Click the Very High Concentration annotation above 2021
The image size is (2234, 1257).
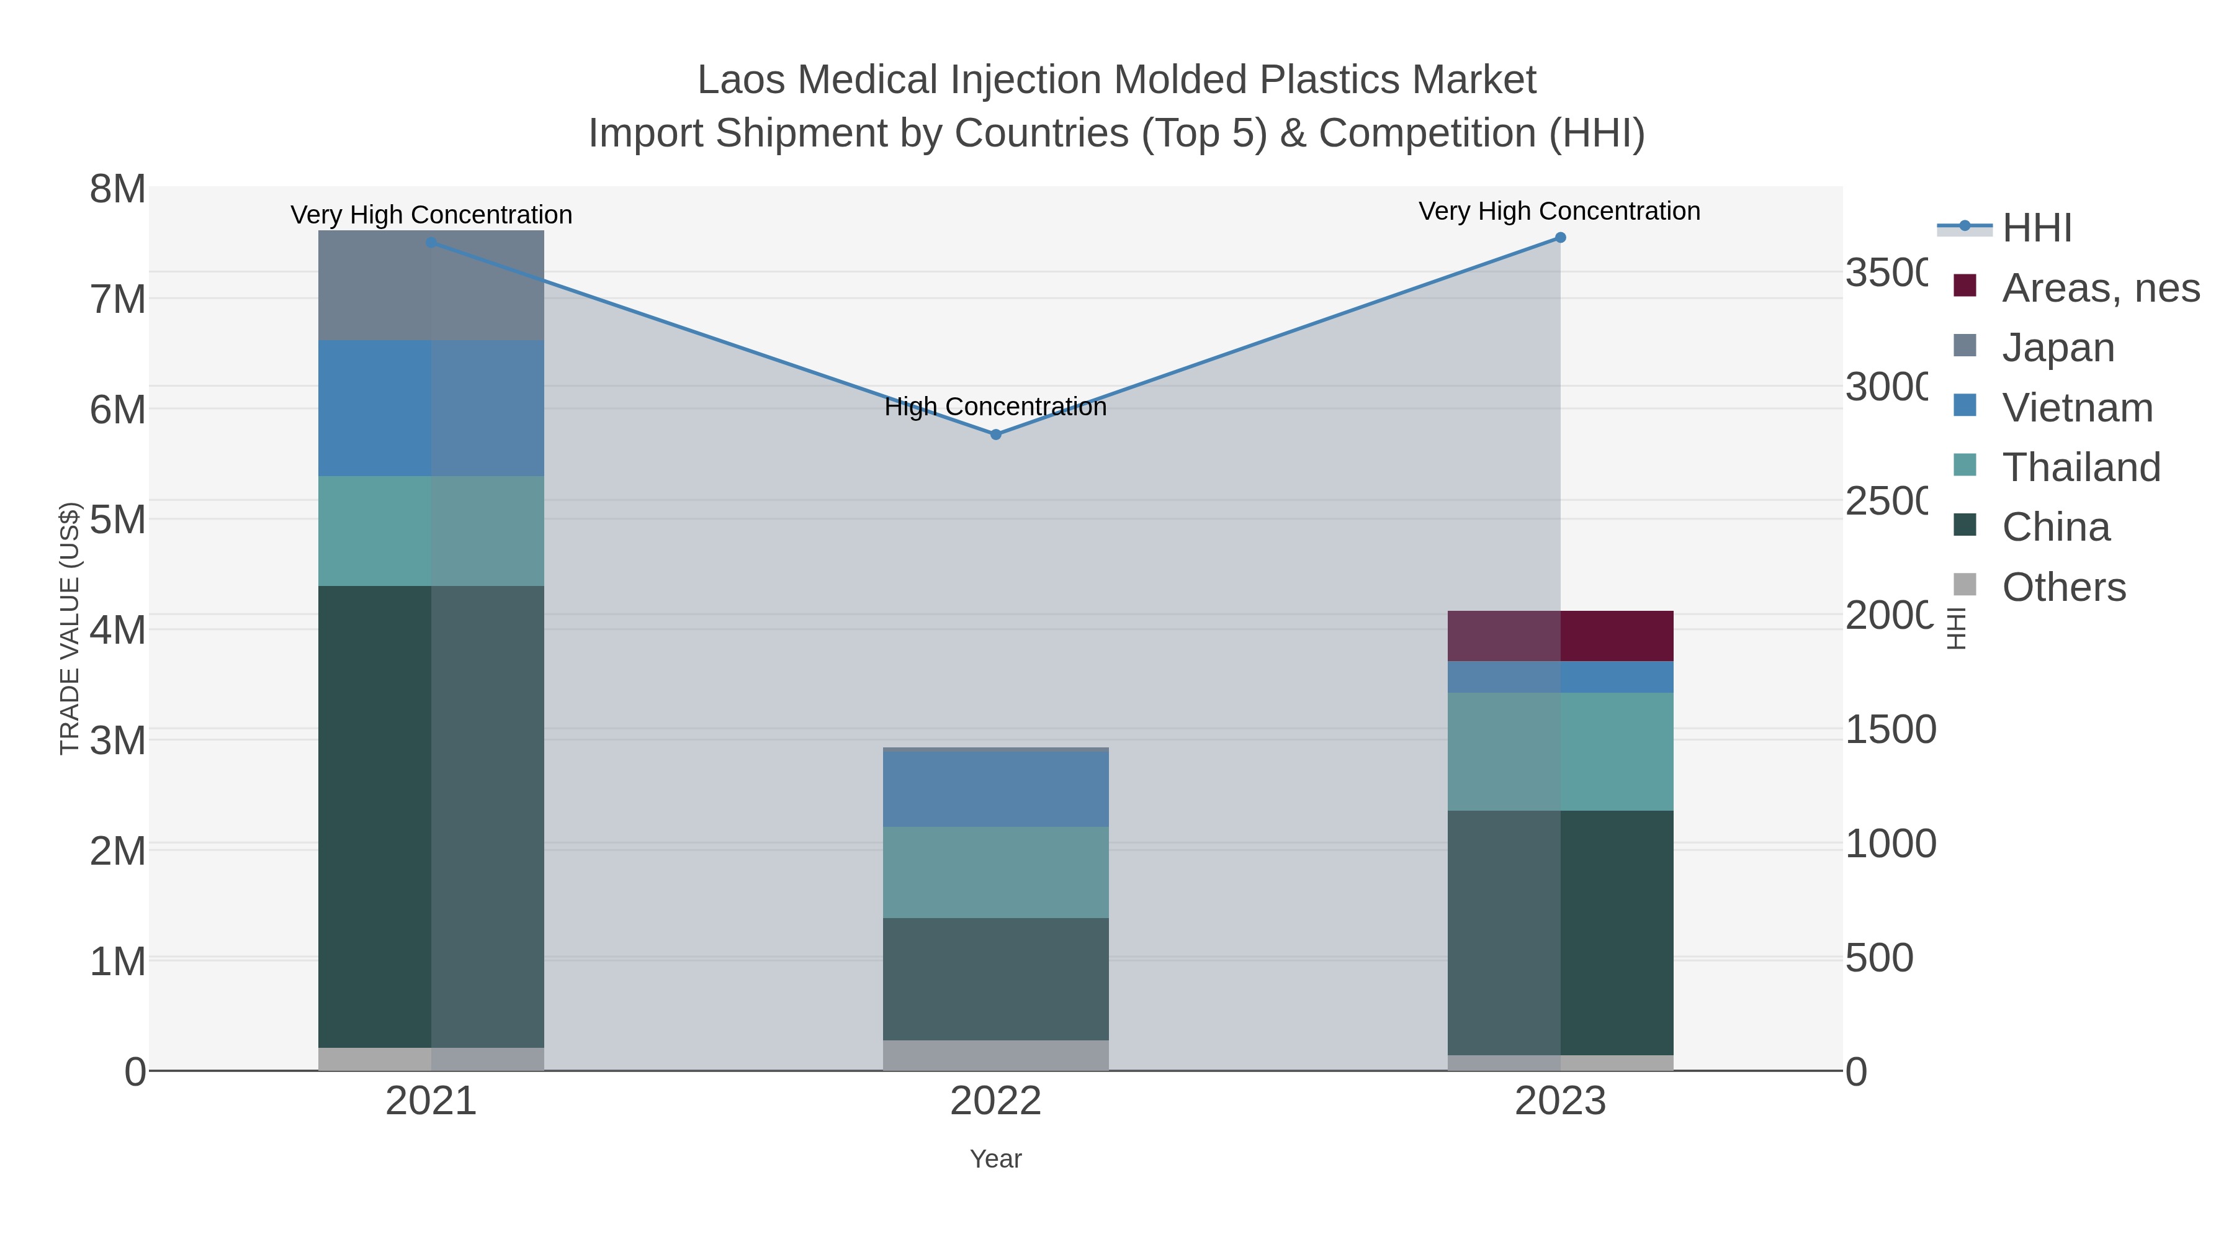pos(431,215)
